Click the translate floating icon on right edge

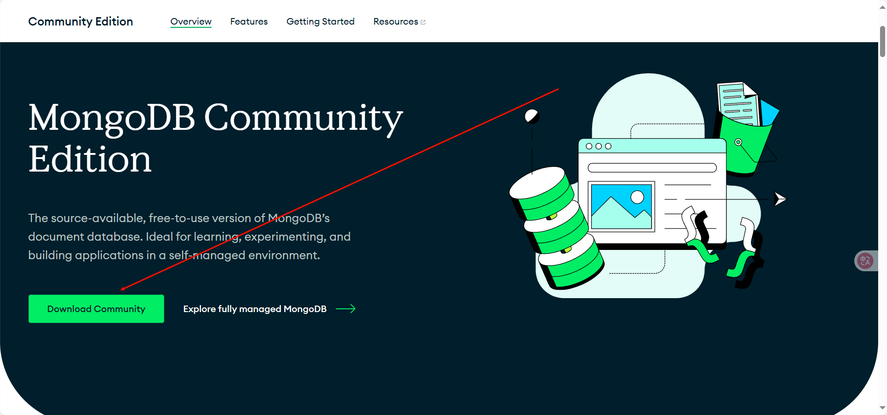coord(865,261)
